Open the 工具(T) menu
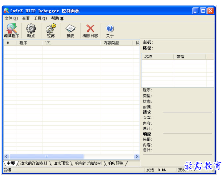This screenshot has height=176, width=224. [40, 18]
